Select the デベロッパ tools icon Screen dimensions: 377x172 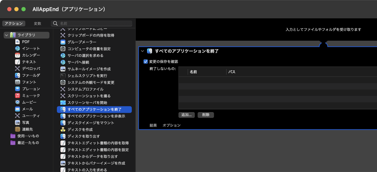[17, 68]
